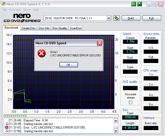
Task: Open the Run Test menu
Action: [15, 10]
